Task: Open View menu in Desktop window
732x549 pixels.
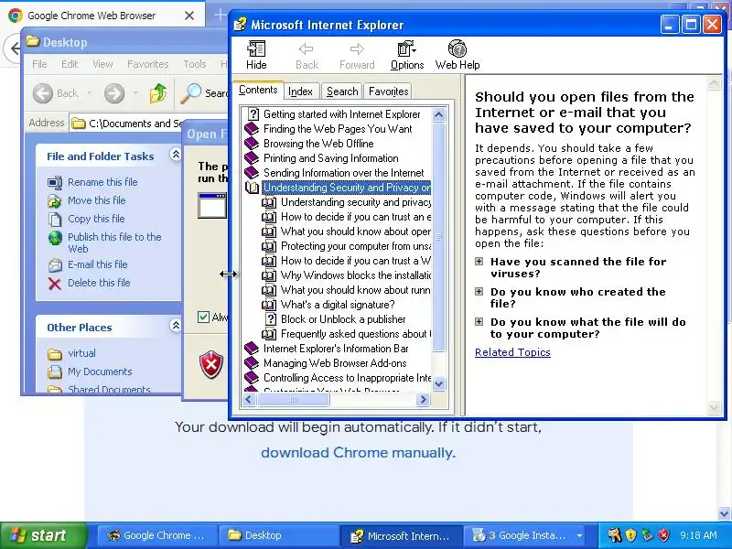Action: [102, 64]
